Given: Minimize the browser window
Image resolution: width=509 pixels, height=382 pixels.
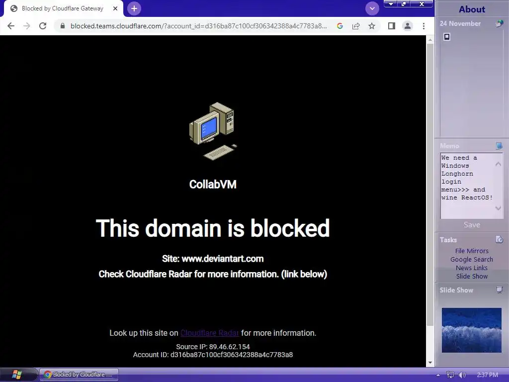Looking at the screenshot, I should [x=391, y=4].
